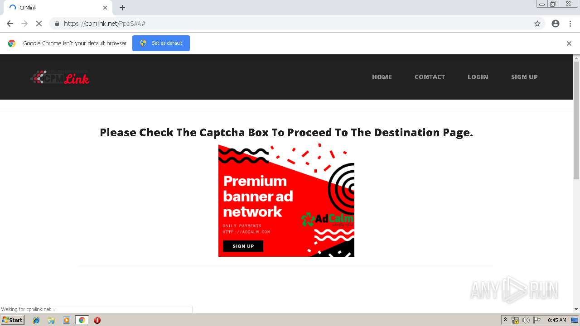Open the Chrome profile avatar

click(x=556, y=24)
